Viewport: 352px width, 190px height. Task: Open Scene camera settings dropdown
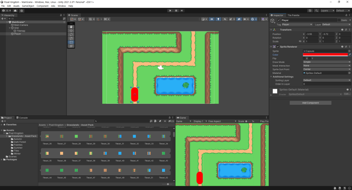(246, 19)
